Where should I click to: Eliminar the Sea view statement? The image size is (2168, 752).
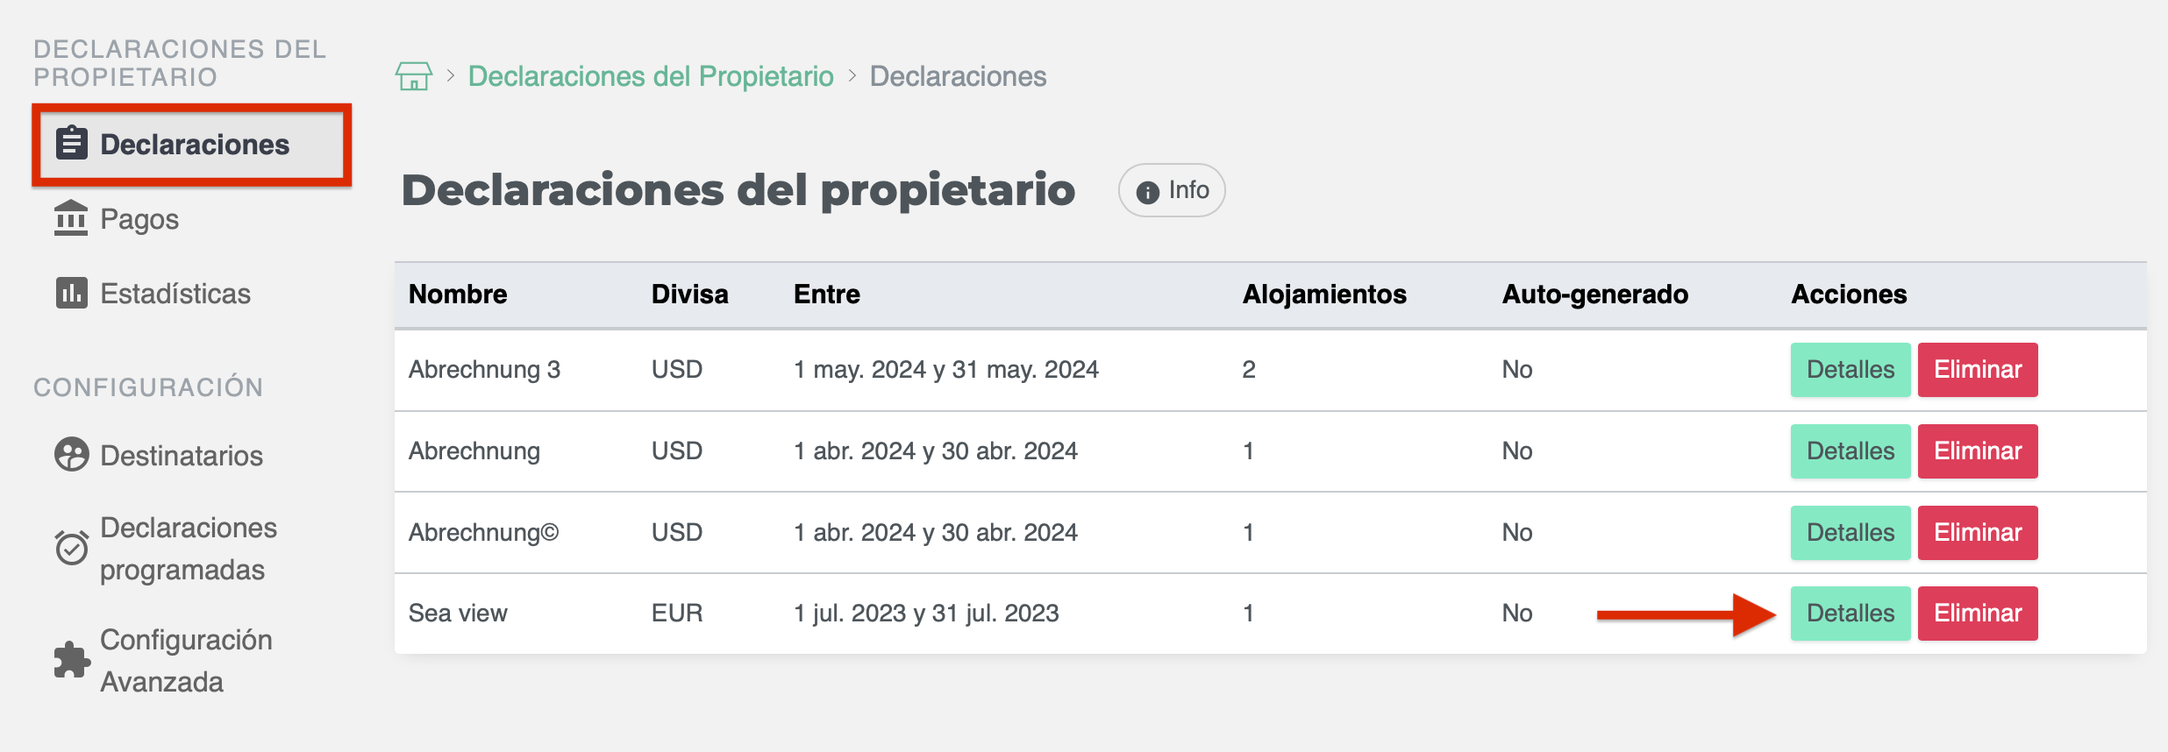1978,613
